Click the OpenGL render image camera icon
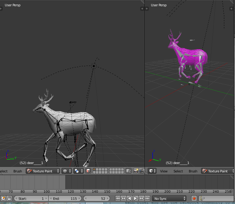This screenshot has height=204, width=235. [x=136, y=171]
